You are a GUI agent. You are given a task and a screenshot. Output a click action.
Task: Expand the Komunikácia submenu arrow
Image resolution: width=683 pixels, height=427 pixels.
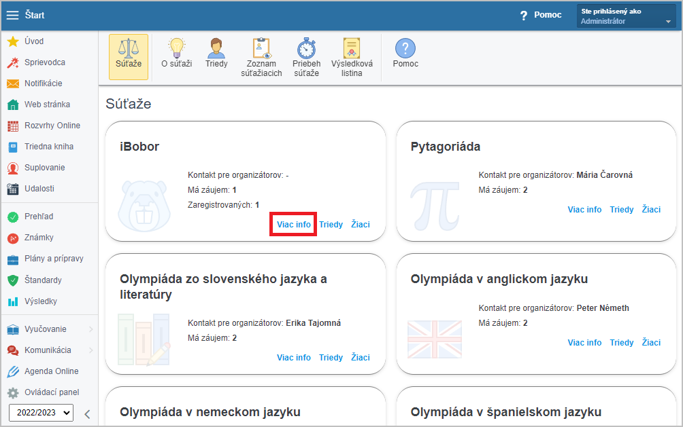[x=91, y=350]
